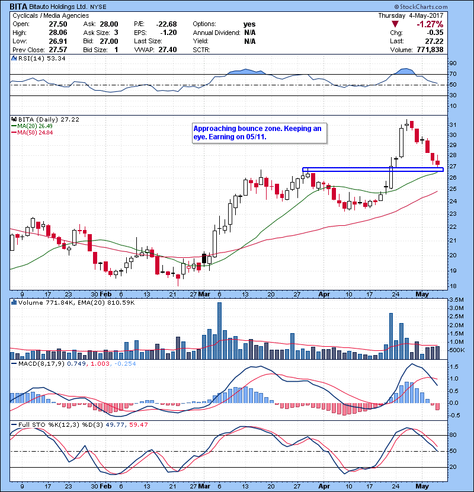Click the RSI(14) 53.34 indicator label

pos(41,58)
